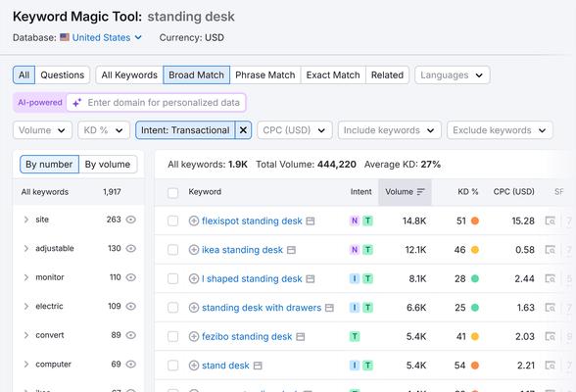The image size is (576, 392).
Task: Add standing desk with drawers via plus icon
Action: pos(194,308)
